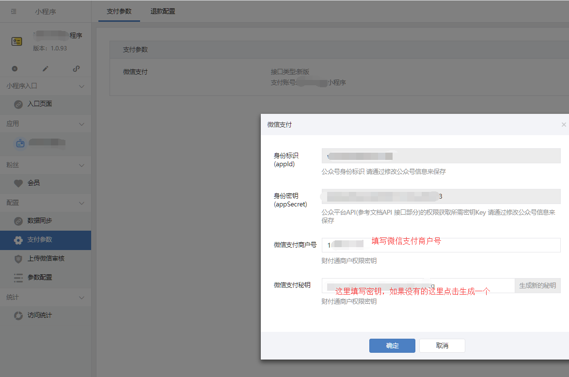The width and height of the screenshot is (569, 377).
Task: Select the 支付参数 tab at top
Action: pyautogui.click(x=119, y=11)
